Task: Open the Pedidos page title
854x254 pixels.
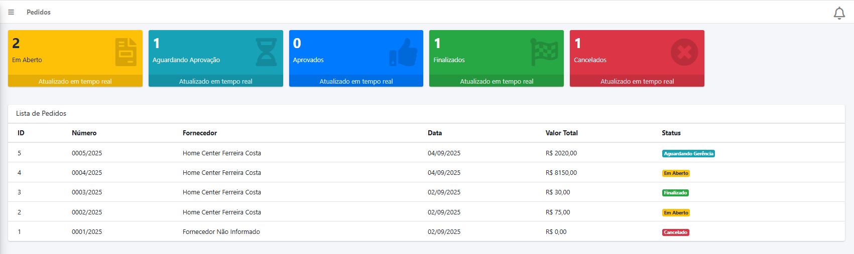Action: pos(39,12)
